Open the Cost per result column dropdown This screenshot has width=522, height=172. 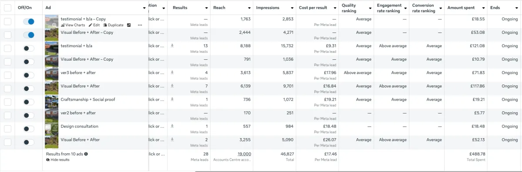click(334, 8)
